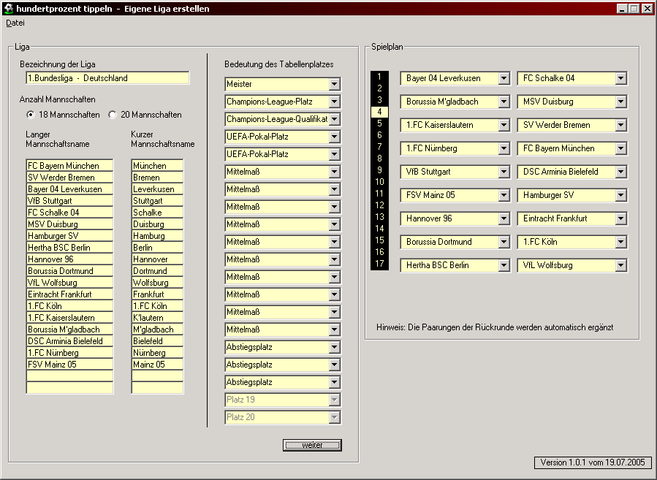Open the Hamburger SV fixture dropdown
657x480 pixels.
click(x=620, y=195)
